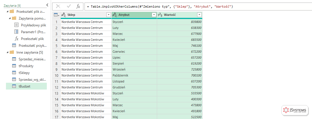Click the Styczeń cell in row 1
Image resolution: width=312 pixels, height=119 pixels.
134,22
